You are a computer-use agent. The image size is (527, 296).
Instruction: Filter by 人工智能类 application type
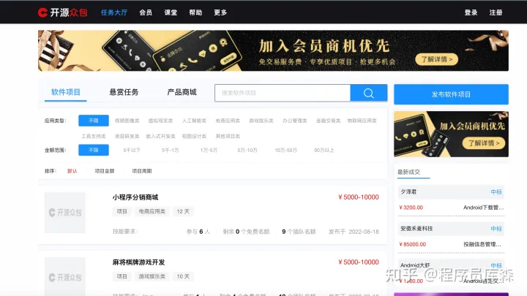click(194, 121)
